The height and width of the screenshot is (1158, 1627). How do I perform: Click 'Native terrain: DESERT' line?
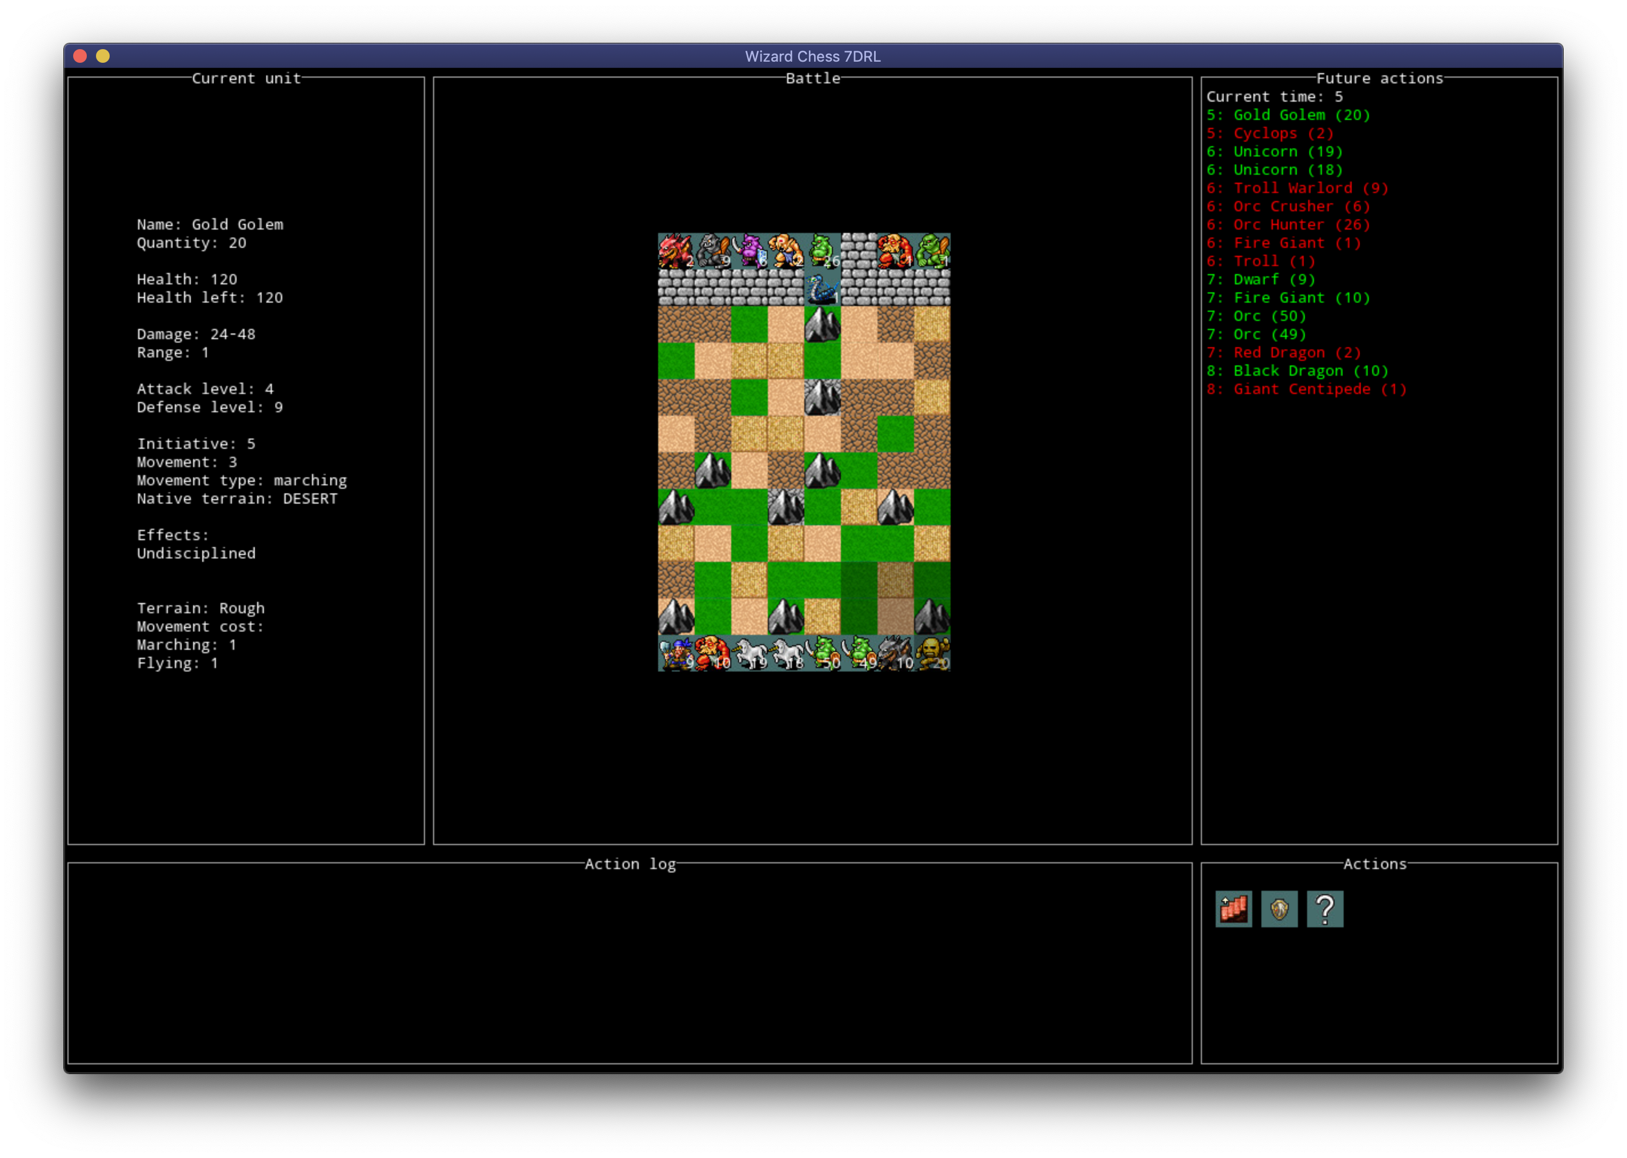coord(238,499)
